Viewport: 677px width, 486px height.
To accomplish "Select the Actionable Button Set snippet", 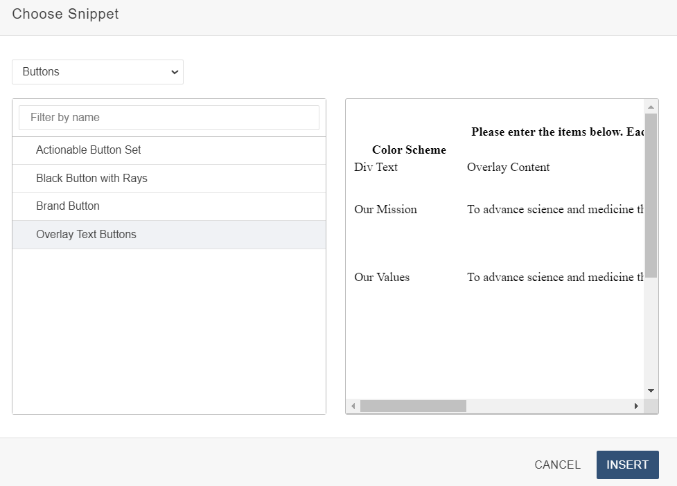I will [x=89, y=150].
